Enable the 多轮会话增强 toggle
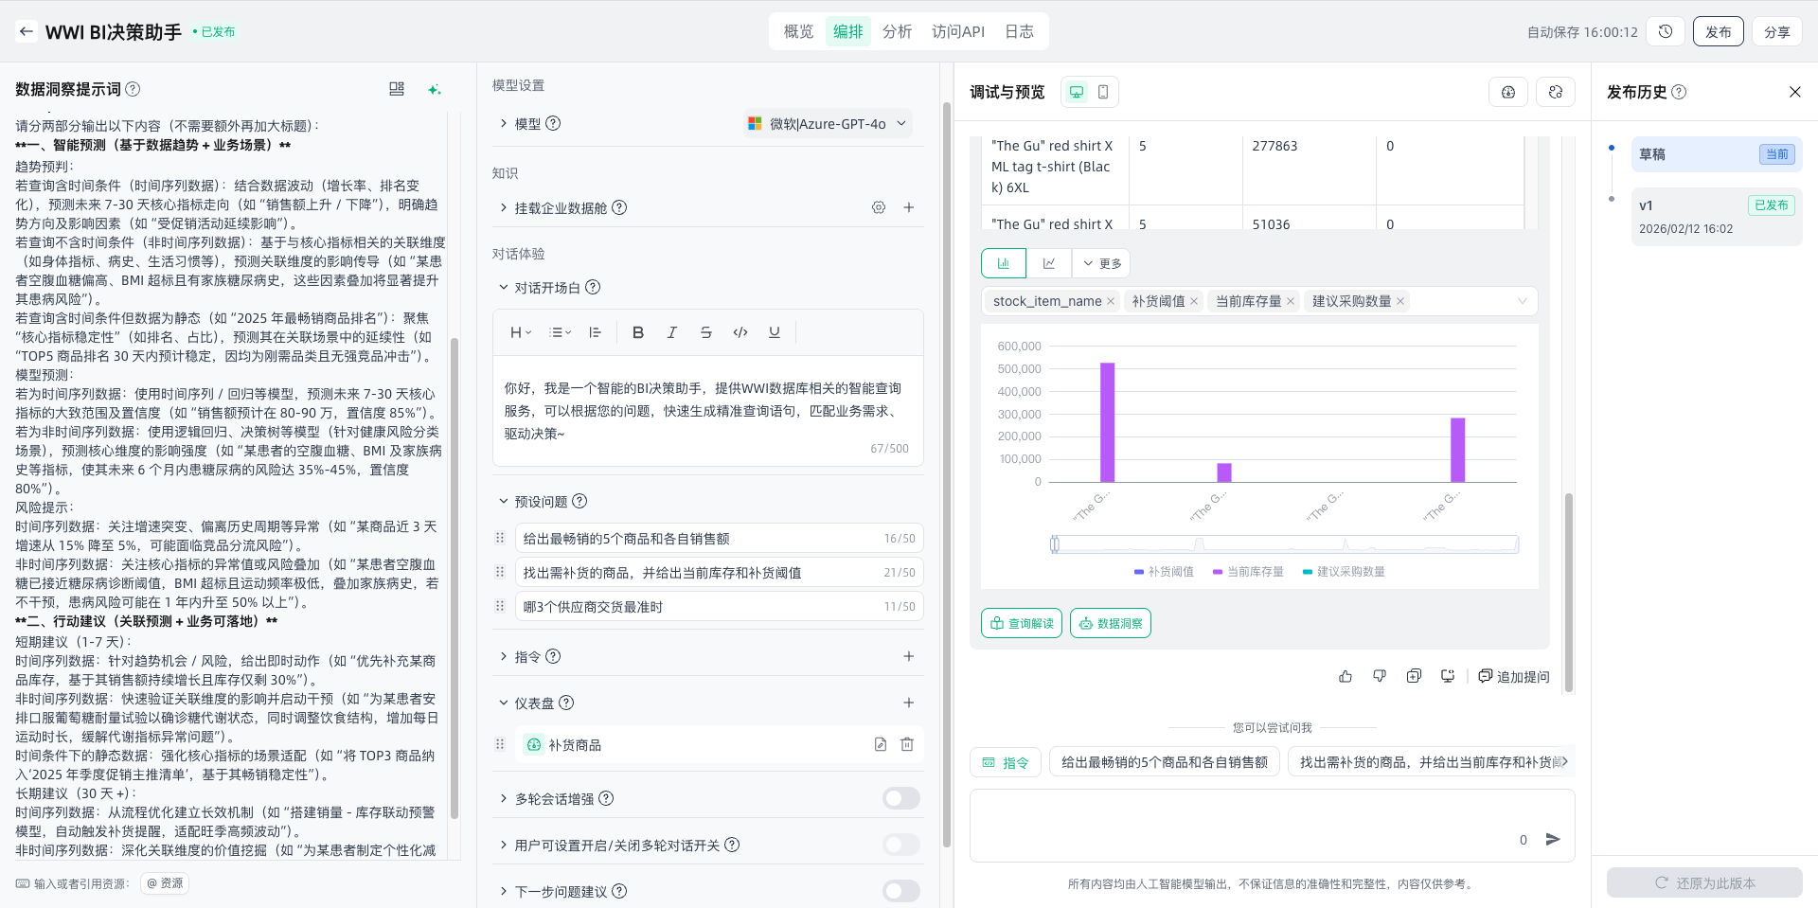Image resolution: width=1818 pixels, height=908 pixels. [x=900, y=798]
